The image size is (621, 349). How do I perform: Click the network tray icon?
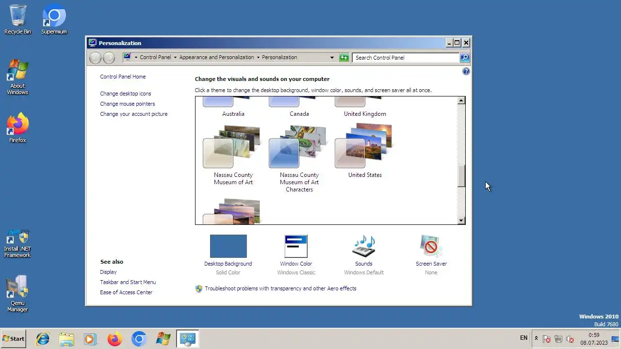558,339
